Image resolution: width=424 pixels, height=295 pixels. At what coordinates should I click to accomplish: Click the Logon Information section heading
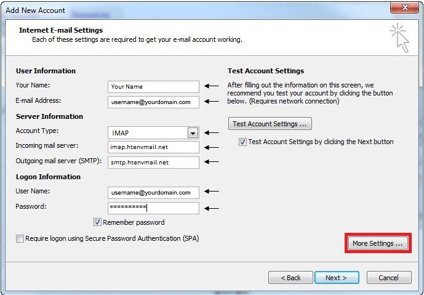pyautogui.click(x=48, y=177)
